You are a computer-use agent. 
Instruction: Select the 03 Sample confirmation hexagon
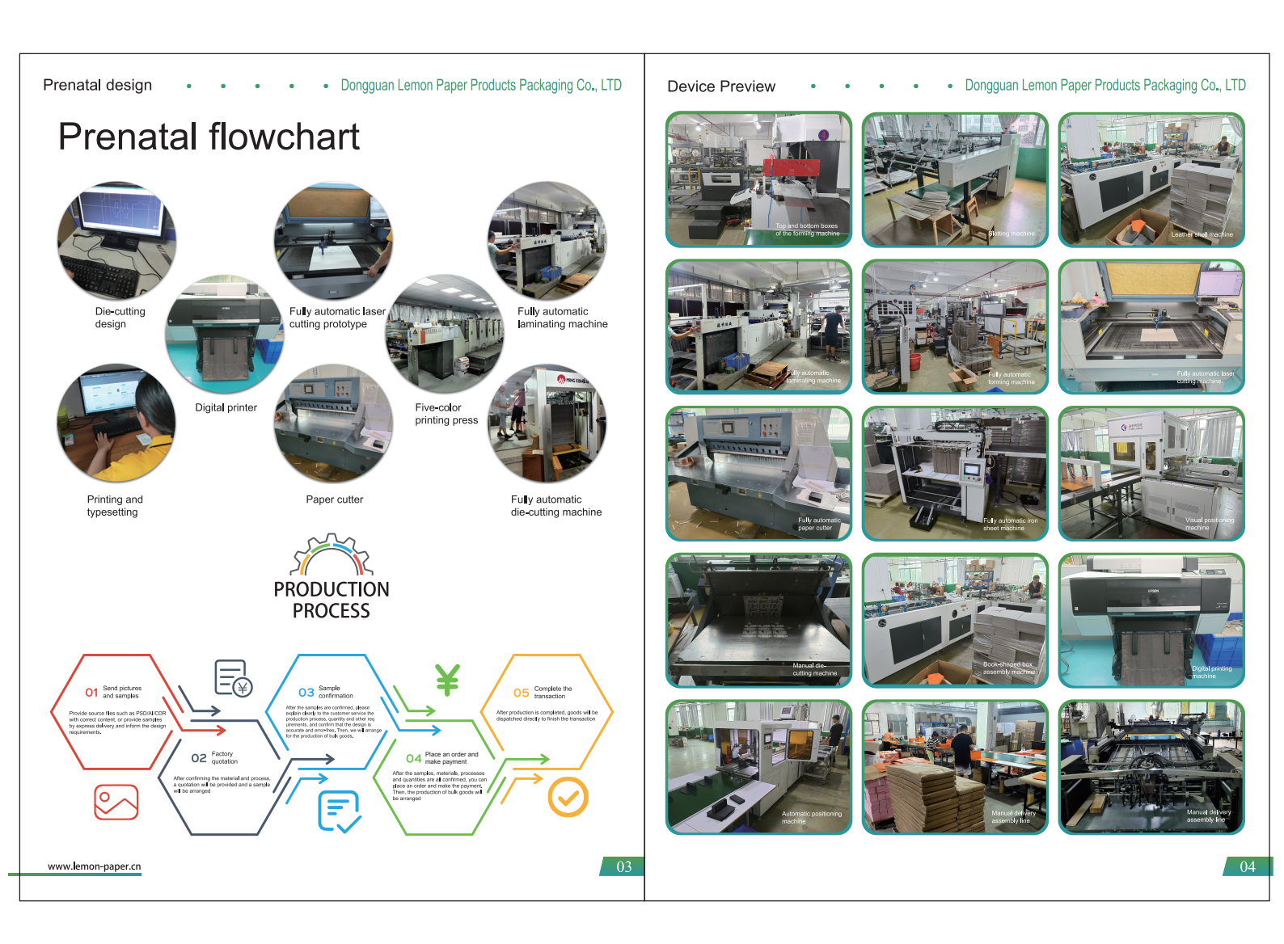[x=331, y=711]
